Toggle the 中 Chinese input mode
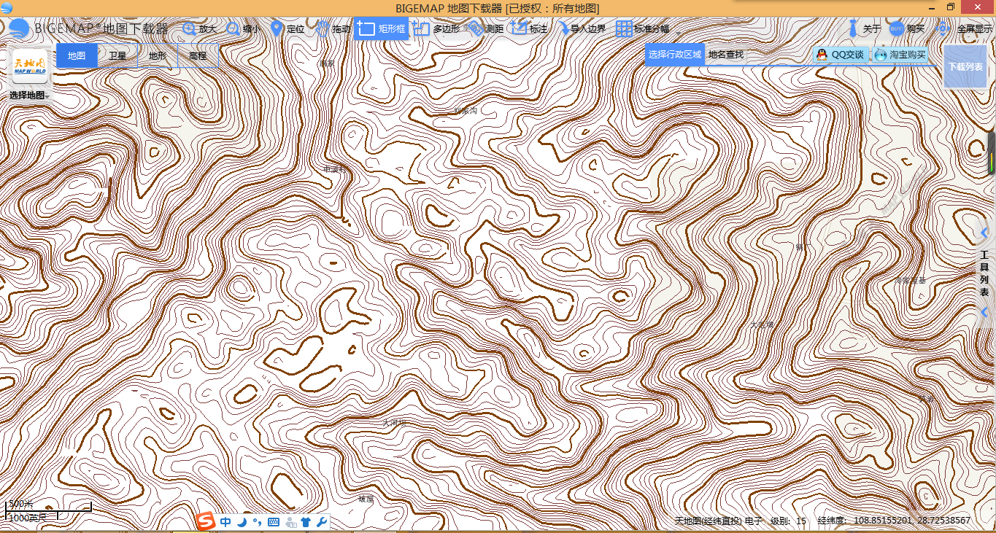 click(225, 522)
